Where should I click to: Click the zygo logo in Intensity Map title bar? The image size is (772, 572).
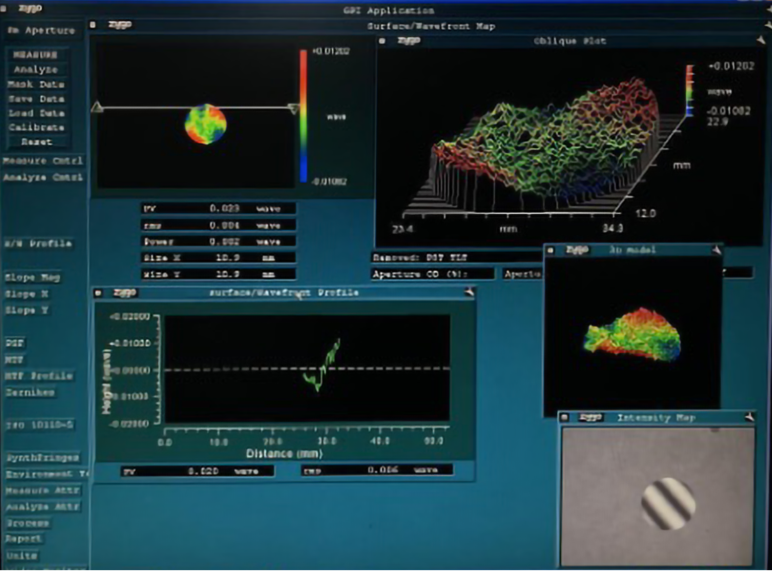pyautogui.click(x=591, y=417)
